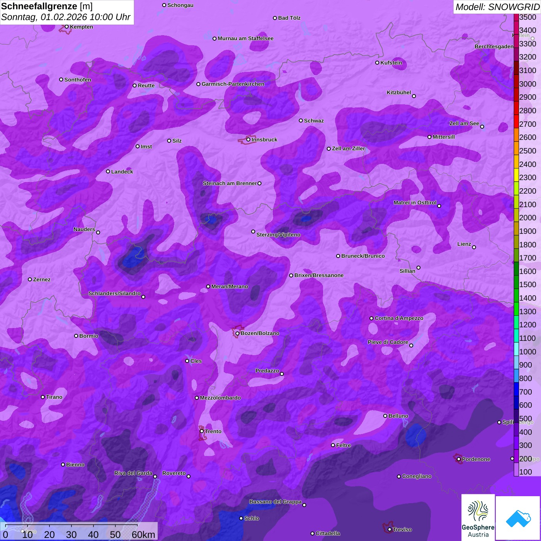541x541 pixels.
Task: Click the Cles location dot
Action: pos(187,361)
